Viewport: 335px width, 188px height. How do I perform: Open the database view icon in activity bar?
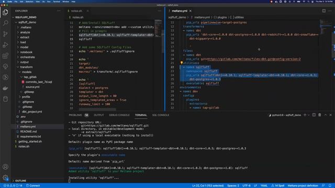(5, 99)
